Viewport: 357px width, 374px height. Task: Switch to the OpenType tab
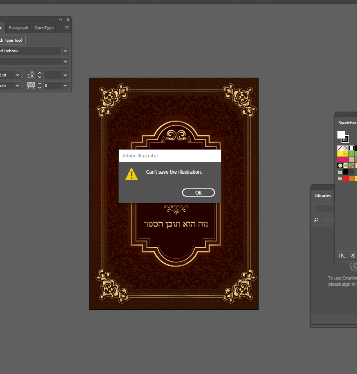tap(44, 28)
